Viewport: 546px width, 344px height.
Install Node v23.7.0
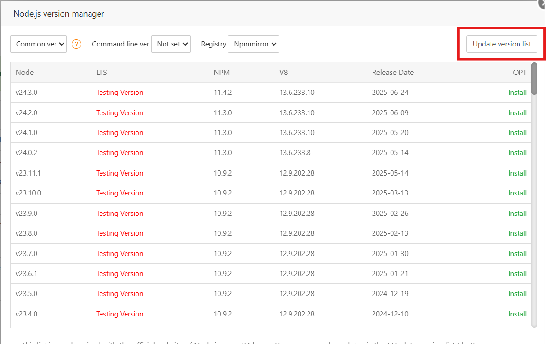point(517,254)
